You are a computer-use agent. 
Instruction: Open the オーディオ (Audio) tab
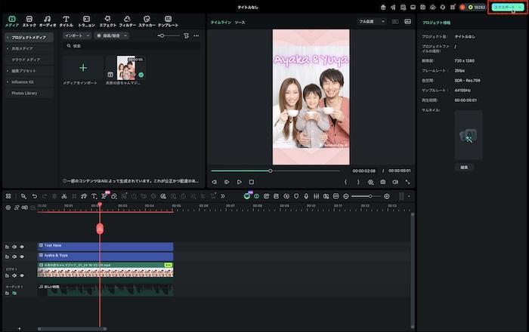(x=48, y=21)
